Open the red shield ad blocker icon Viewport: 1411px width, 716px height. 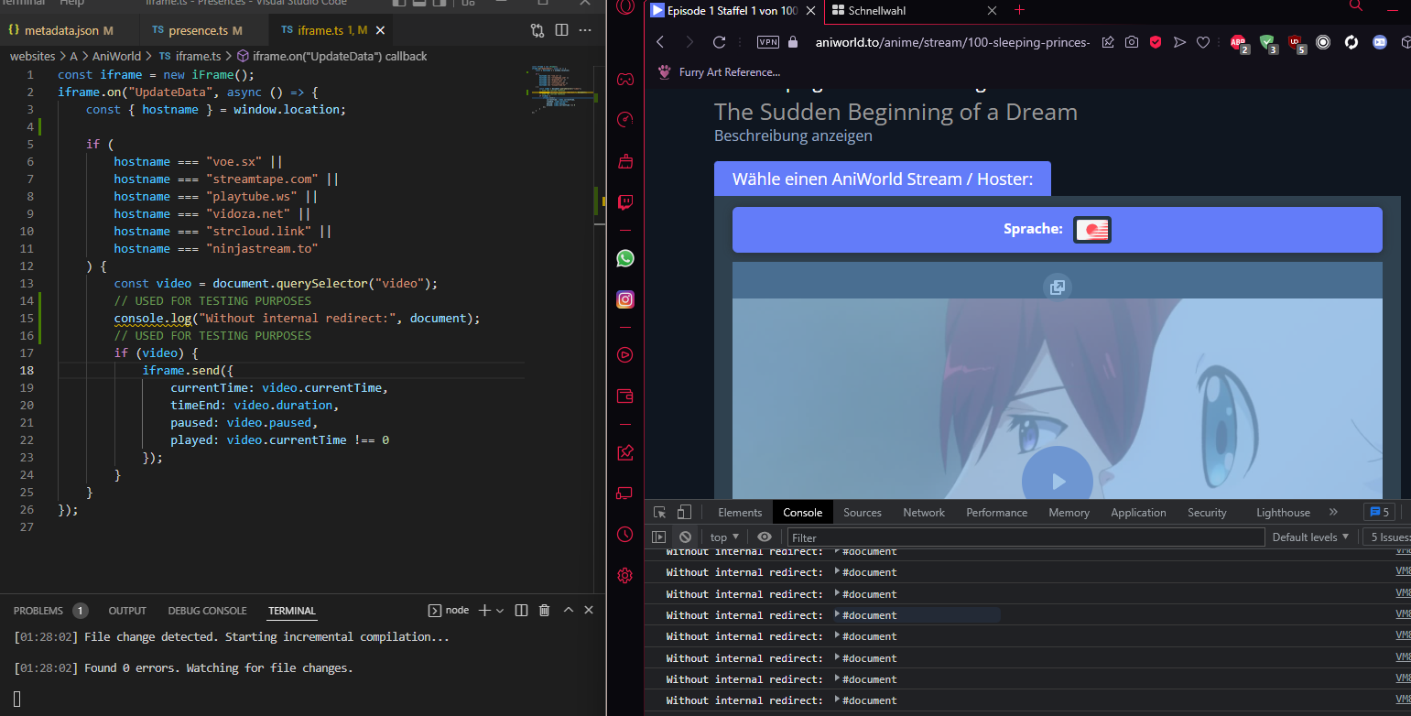1156,42
